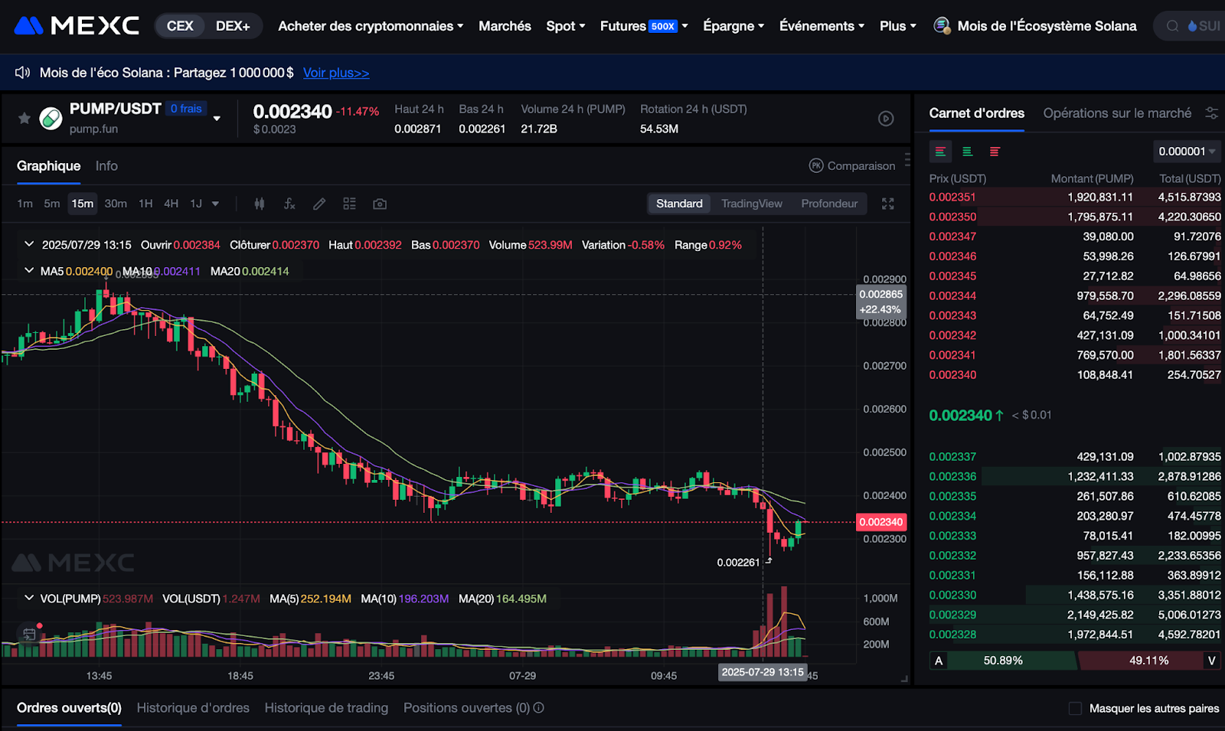Click the Solana ecosystem globe icon
The width and height of the screenshot is (1225, 731).
pos(942,26)
